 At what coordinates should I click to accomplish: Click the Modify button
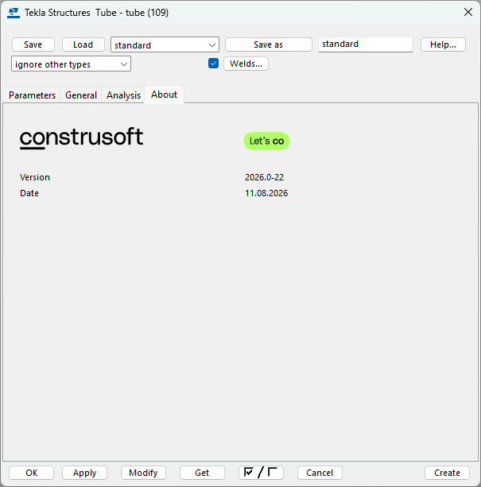click(143, 473)
